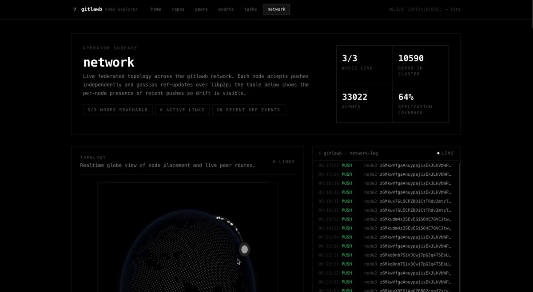Click the '20 RECENT REF EVENTS' badge
This screenshot has width=533, height=292.
pyautogui.click(x=248, y=110)
